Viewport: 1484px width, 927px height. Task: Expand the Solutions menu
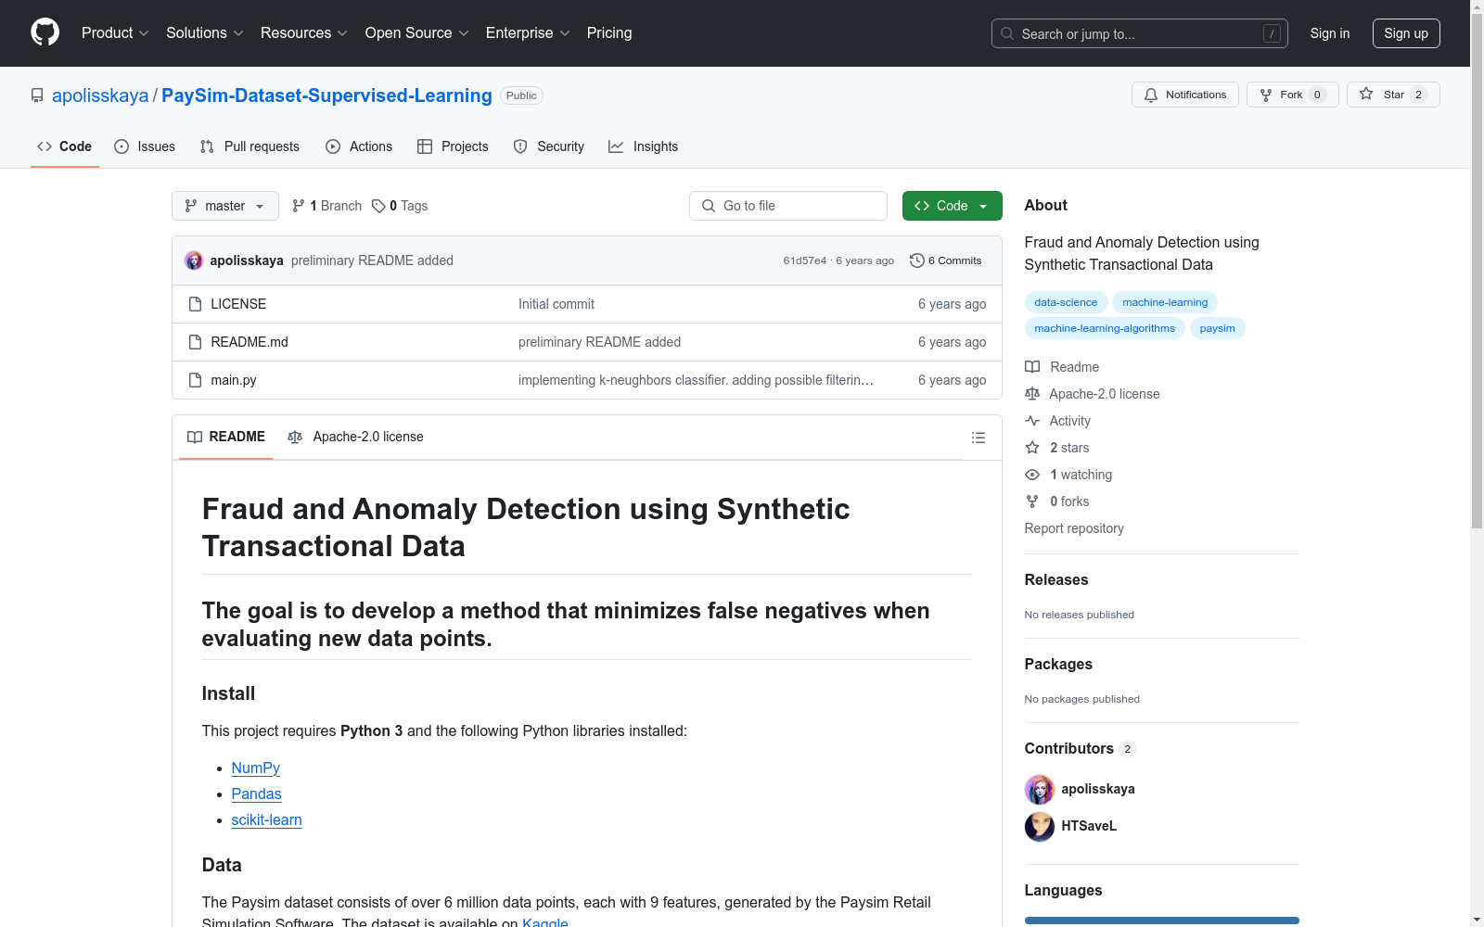(204, 33)
